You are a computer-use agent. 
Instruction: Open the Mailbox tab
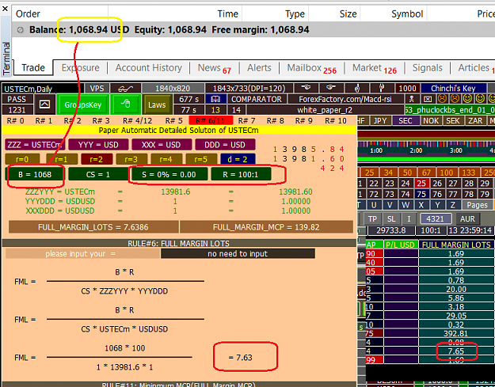pyautogui.click(x=311, y=68)
